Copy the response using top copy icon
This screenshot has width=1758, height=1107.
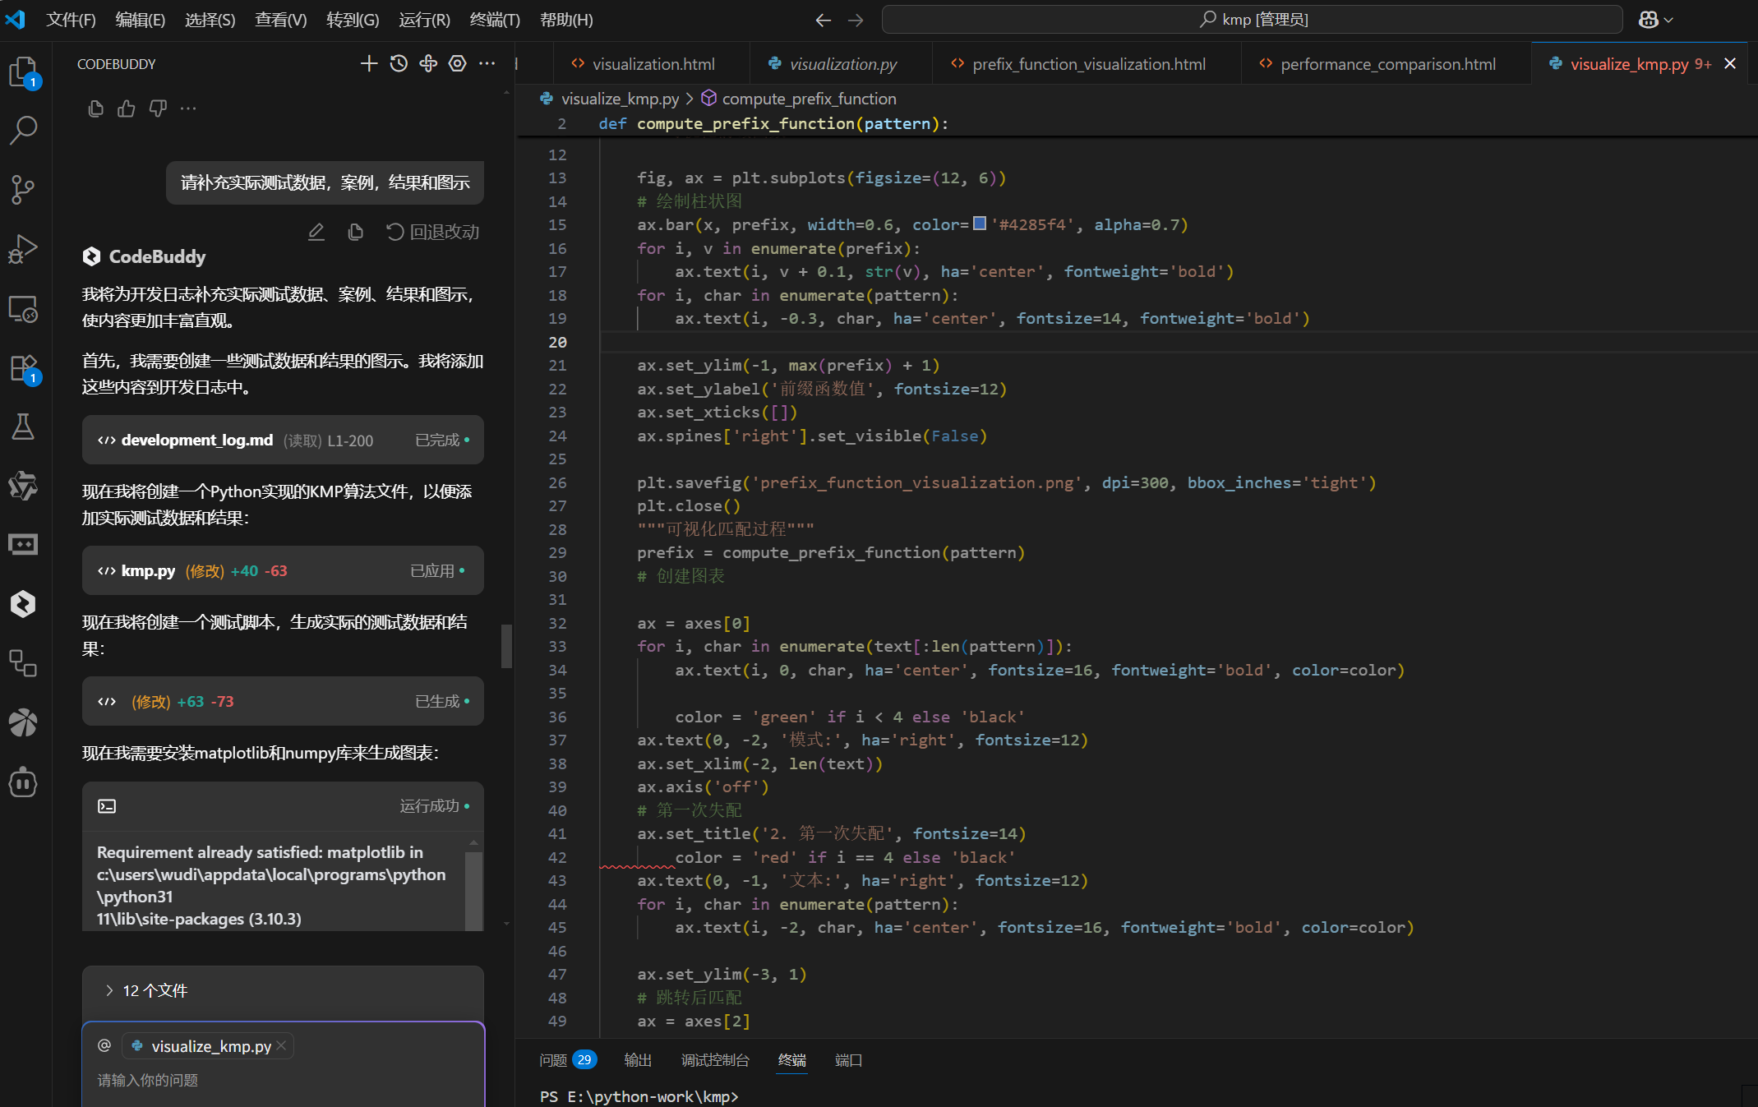pyautogui.click(x=95, y=108)
